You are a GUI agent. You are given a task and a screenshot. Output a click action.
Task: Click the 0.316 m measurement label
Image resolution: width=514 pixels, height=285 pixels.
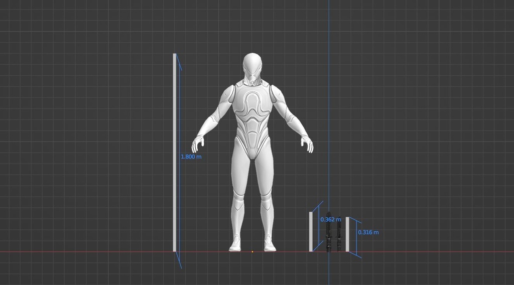(x=368, y=232)
